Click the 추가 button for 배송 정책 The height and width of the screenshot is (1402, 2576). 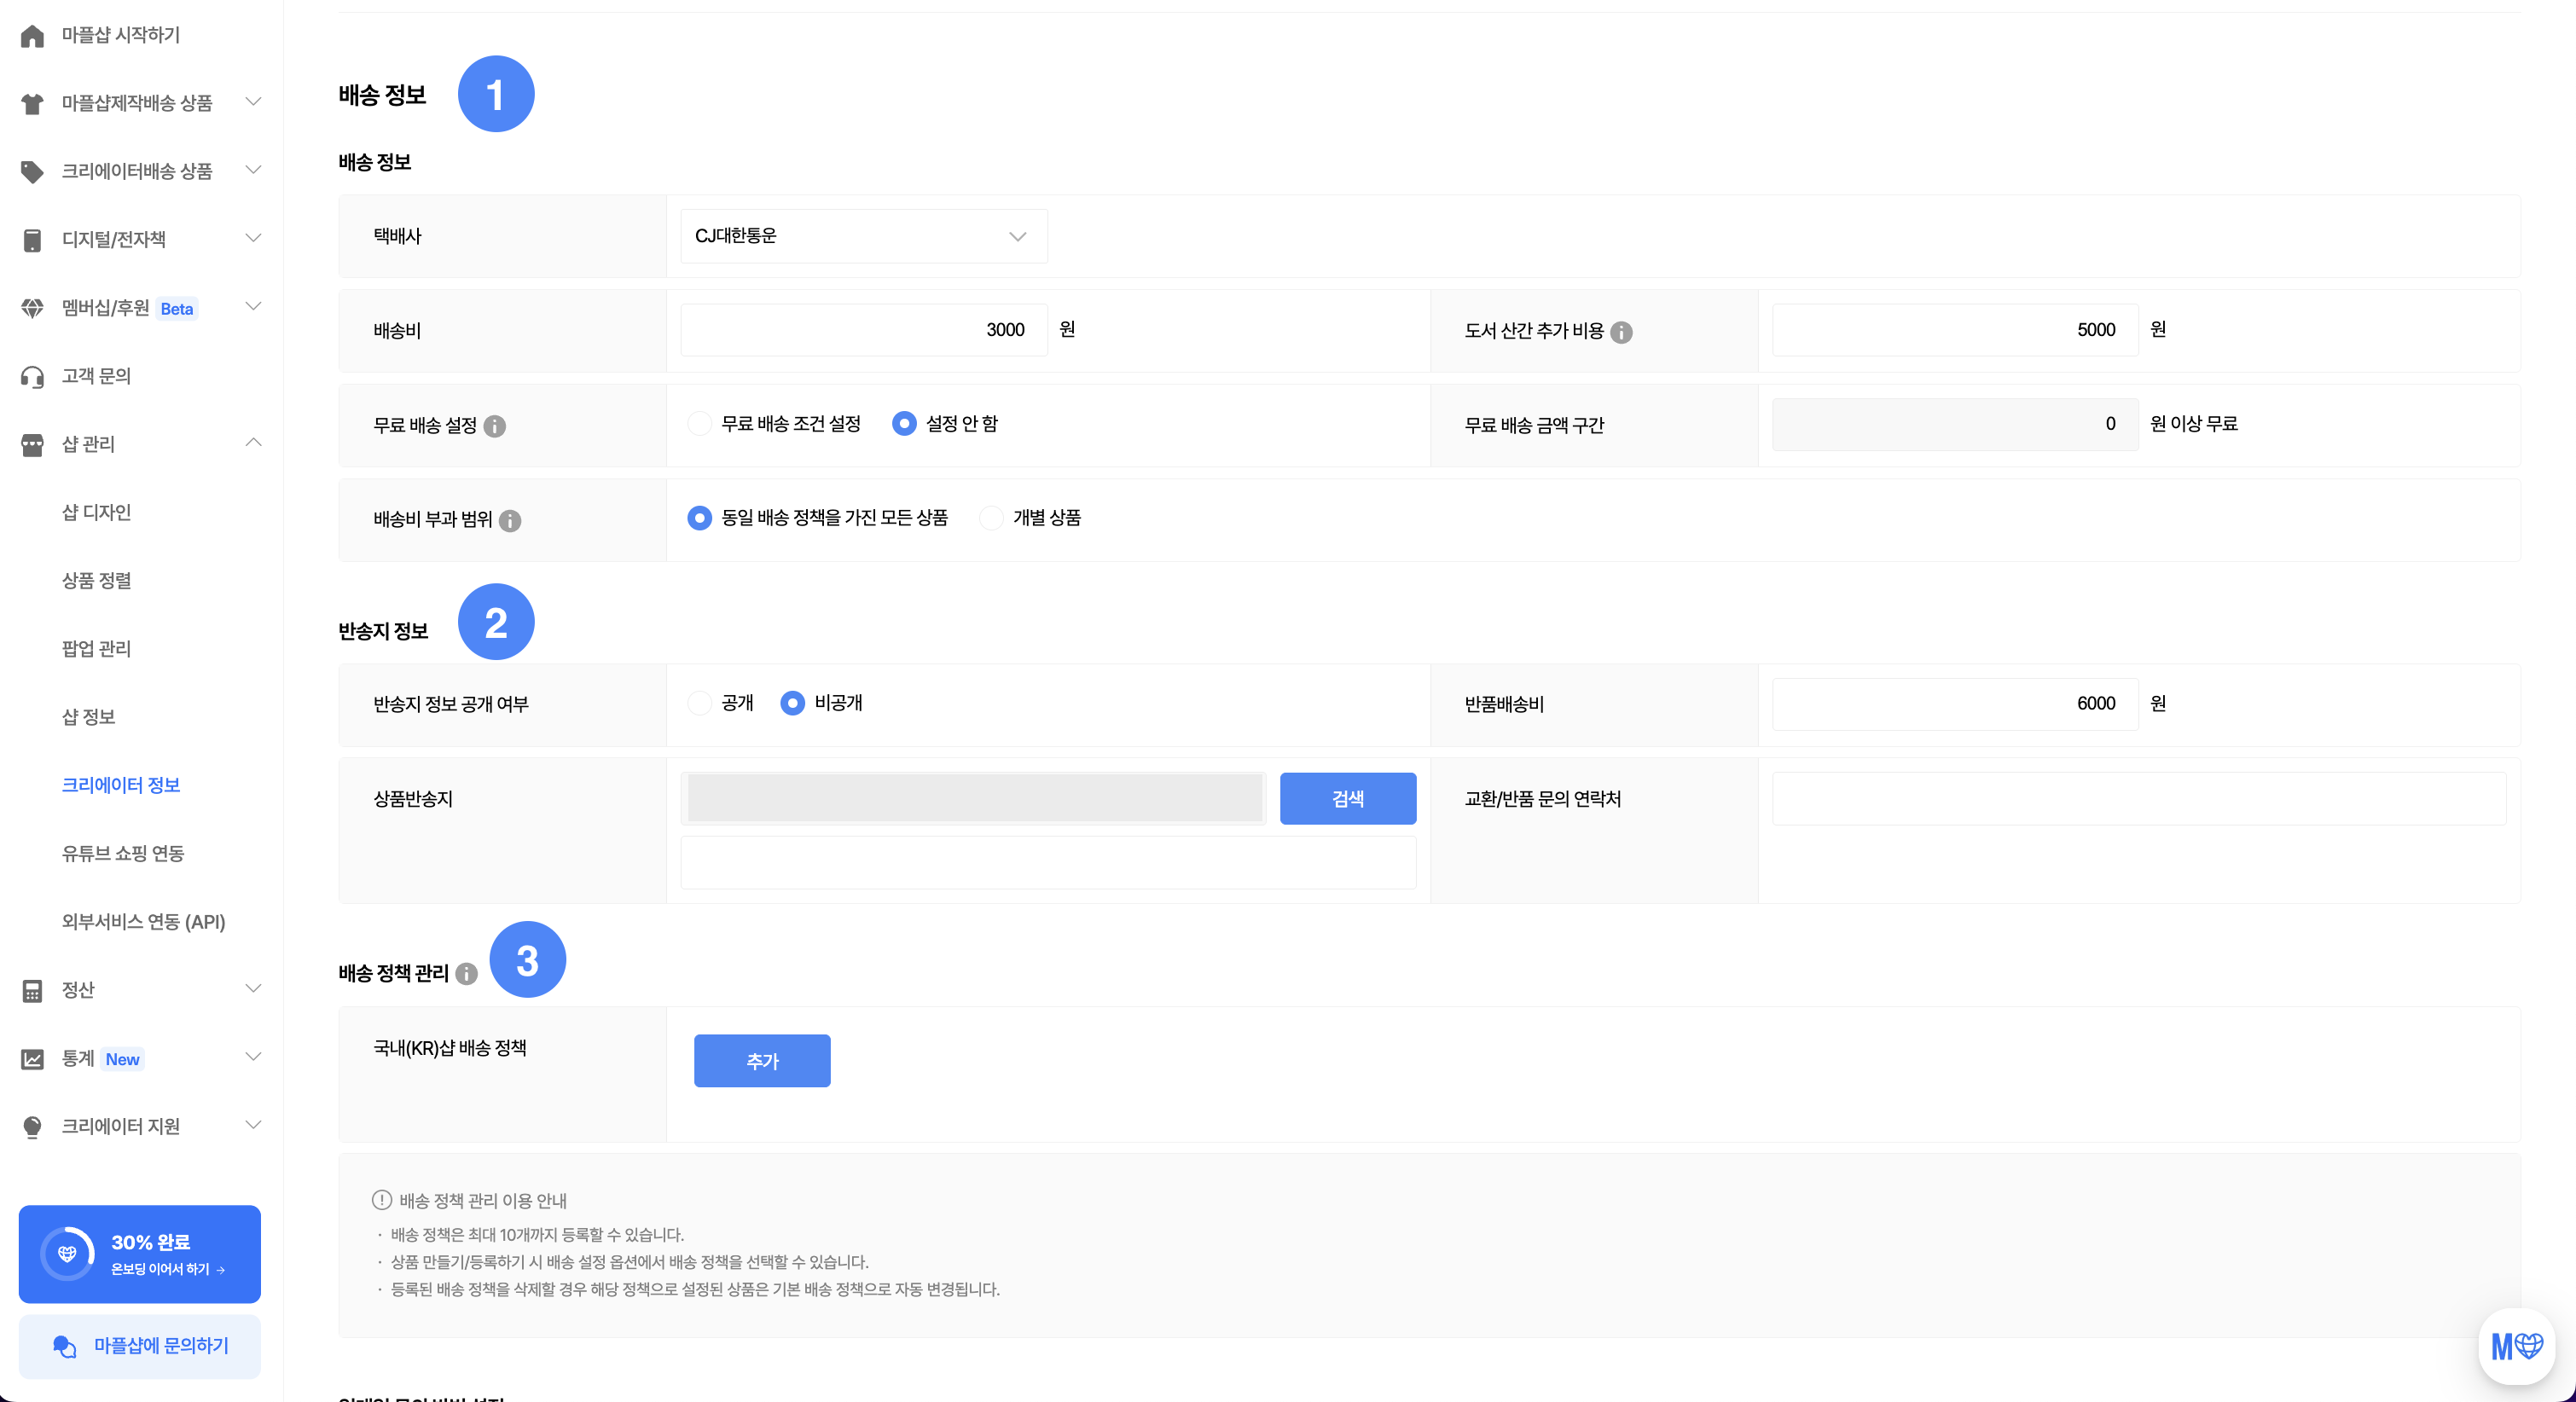pyautogui.click(x=762, y=1060)
